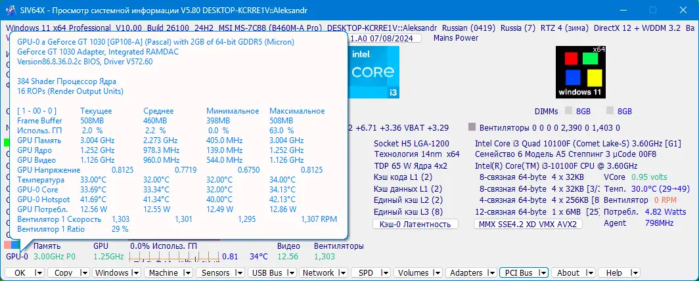Click the Технология 14nm x64 text
Screen dimensions: 699x281
(417, 154)
